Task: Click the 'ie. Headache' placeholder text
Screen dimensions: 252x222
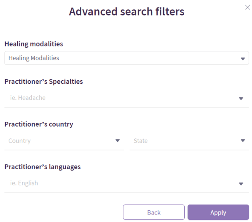Action: 28,98
